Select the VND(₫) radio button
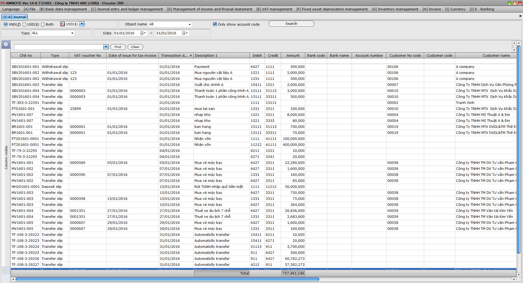The image size is (523, 283). (x=6, y=24)
